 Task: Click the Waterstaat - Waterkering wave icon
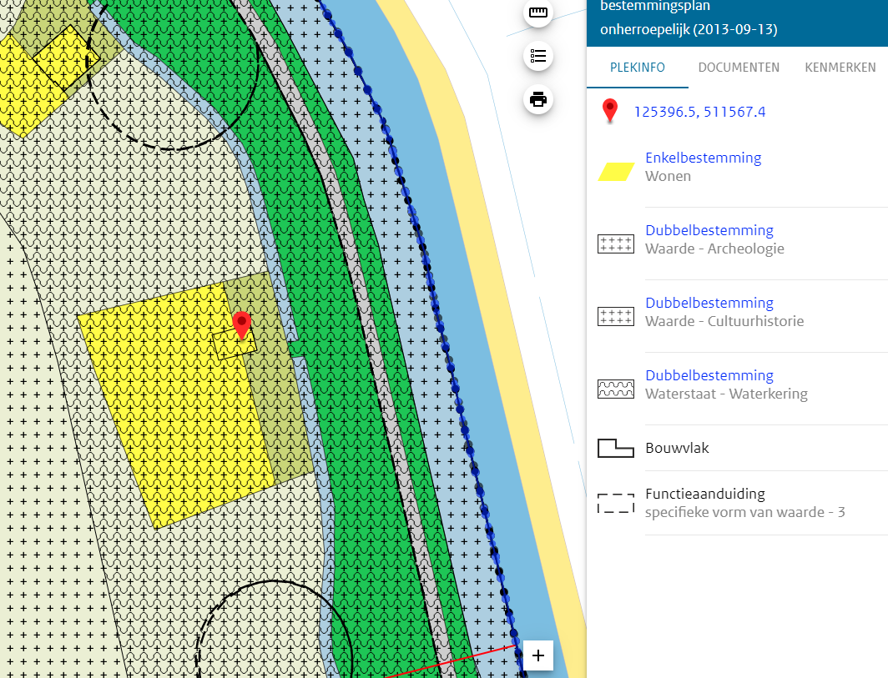pyautogui.click(x=616, y=389)
